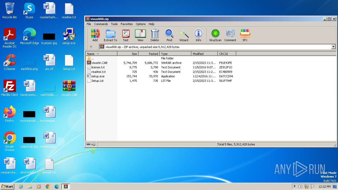Open the Wizard toolbar icon
The width and height of the screenshot is (338, 190).
(x=184, y=35)
